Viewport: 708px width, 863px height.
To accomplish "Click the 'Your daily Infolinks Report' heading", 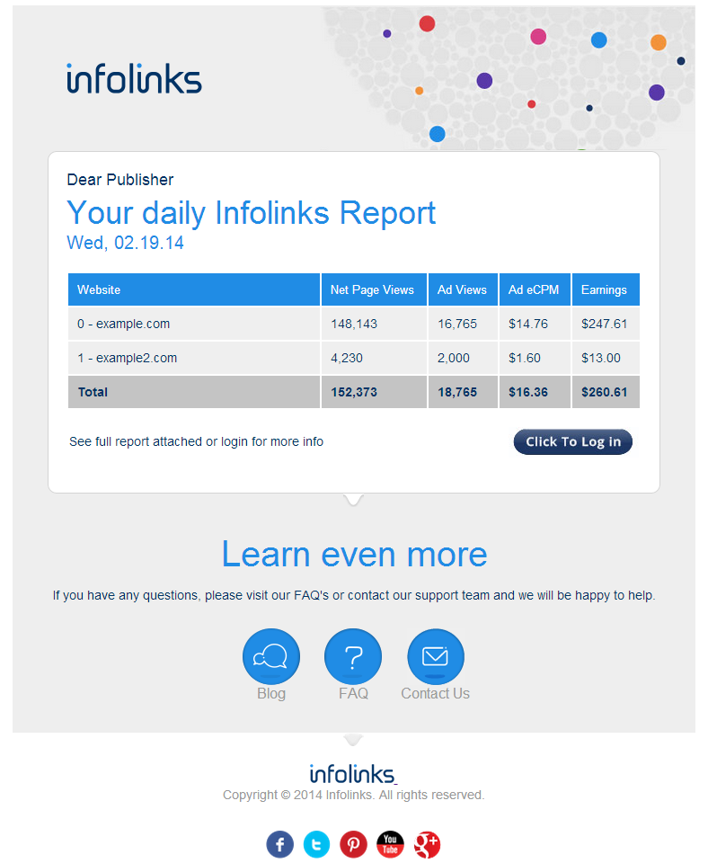I will coord(252,213).
